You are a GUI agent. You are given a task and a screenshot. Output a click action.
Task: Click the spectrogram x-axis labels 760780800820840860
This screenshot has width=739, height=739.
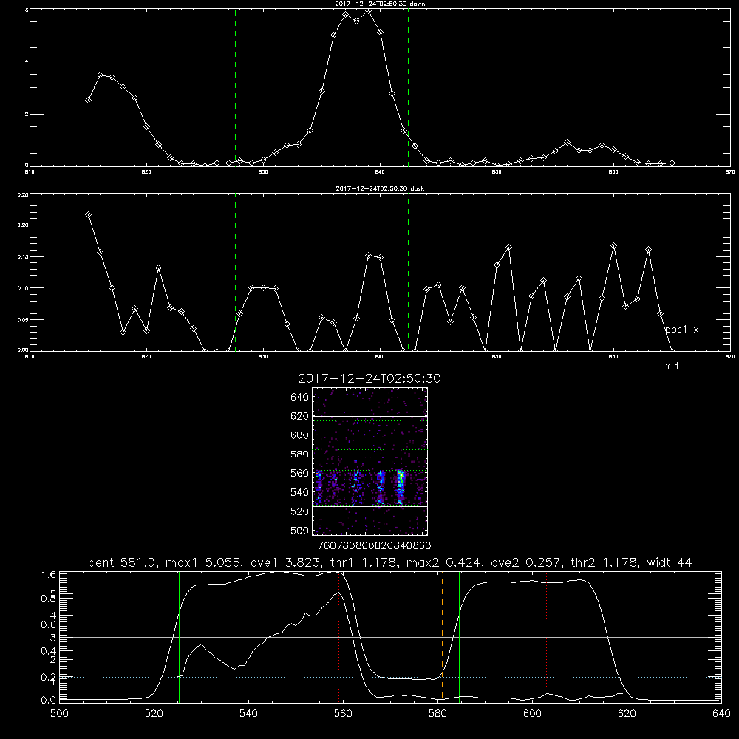tap(374, 546)
